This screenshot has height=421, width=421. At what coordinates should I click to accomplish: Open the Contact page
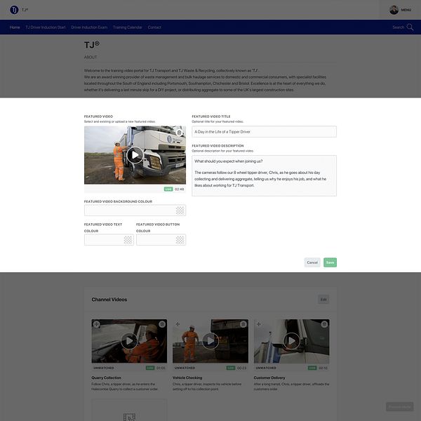(154, 27)
